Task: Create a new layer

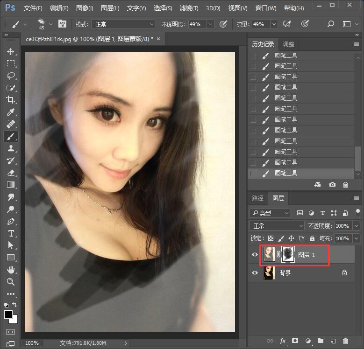Action: (333, 341)
